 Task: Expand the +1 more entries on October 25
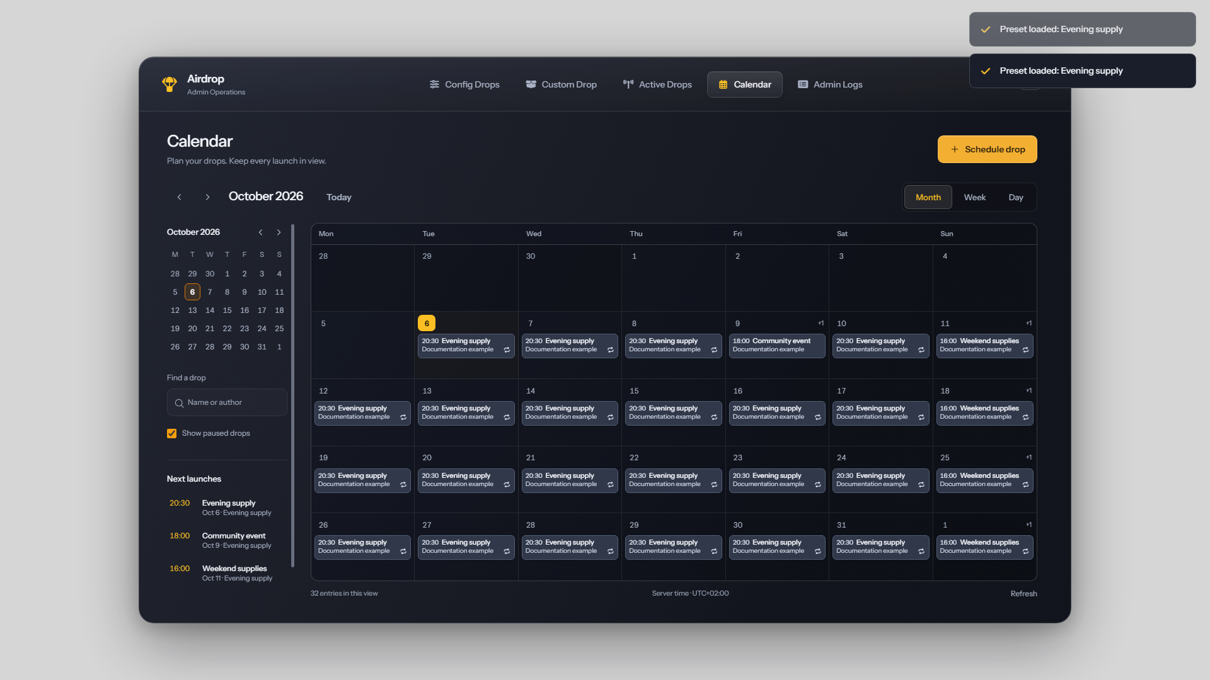coord(1028,457)
